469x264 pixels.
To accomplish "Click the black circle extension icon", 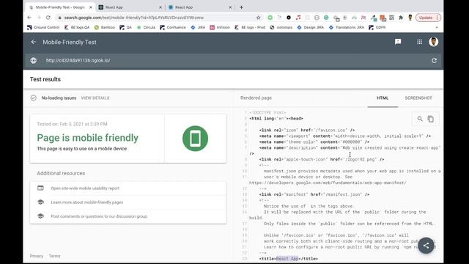I will [x=289, y=18].
